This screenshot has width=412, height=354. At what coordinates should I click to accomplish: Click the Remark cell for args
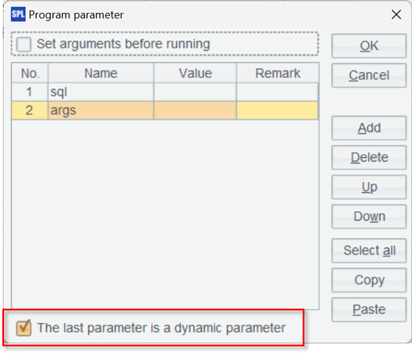pos(277,111)
